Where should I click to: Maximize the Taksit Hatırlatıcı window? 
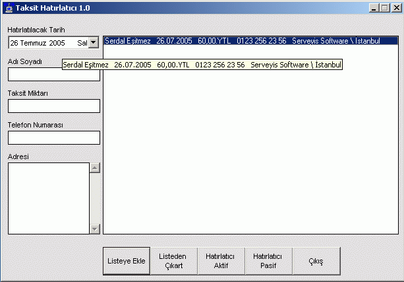384,9
